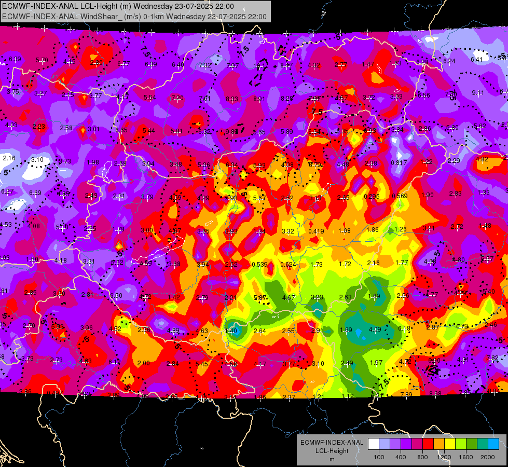Click the map value 6.69
Viewport: 508px width, 467px height.
(35, 193)
